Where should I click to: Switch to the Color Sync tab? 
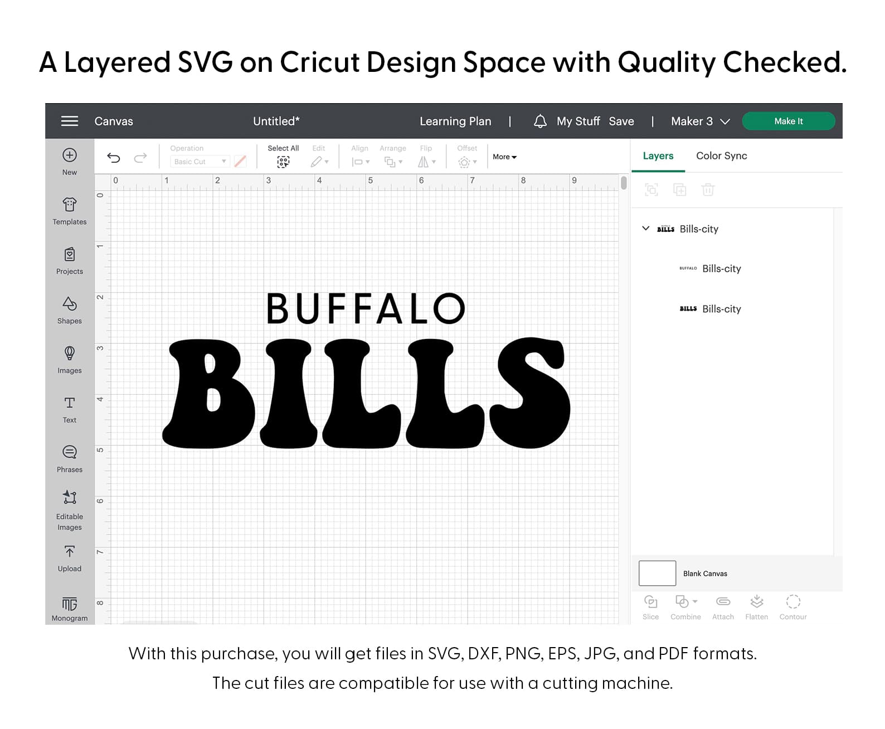tap(721, 156)
